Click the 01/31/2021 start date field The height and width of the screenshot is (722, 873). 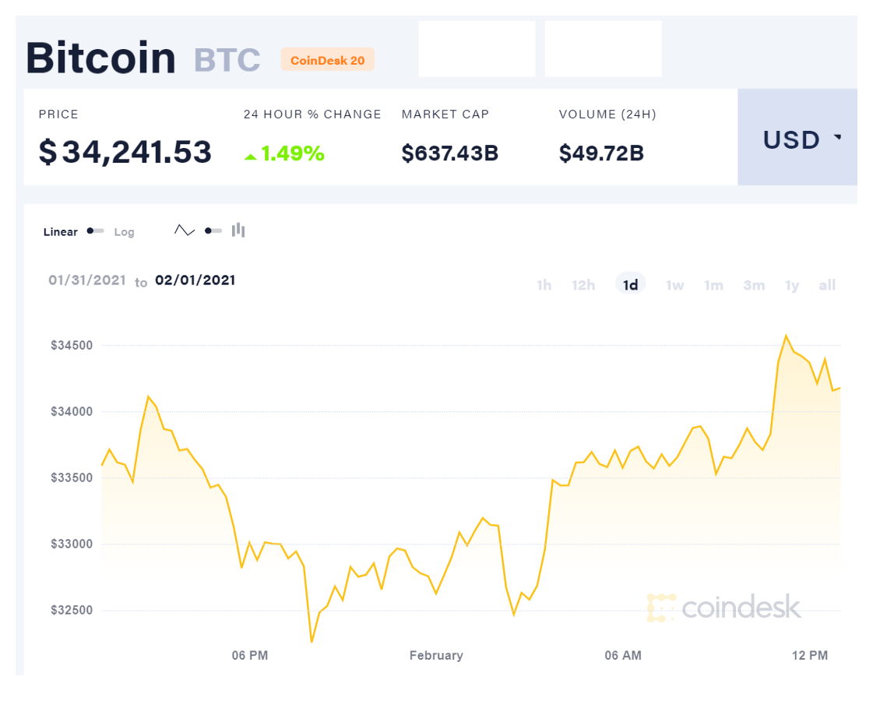(x=87, y=280)
